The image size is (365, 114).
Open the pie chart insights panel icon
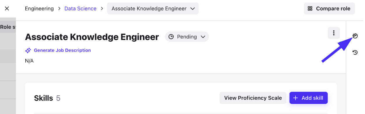(355, 36)
